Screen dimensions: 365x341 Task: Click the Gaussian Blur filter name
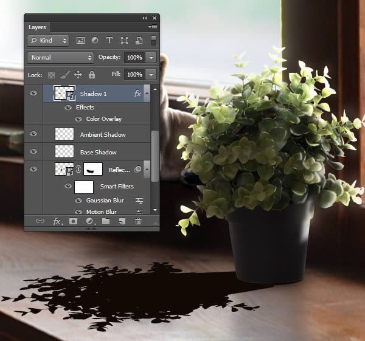pos(105,201)
